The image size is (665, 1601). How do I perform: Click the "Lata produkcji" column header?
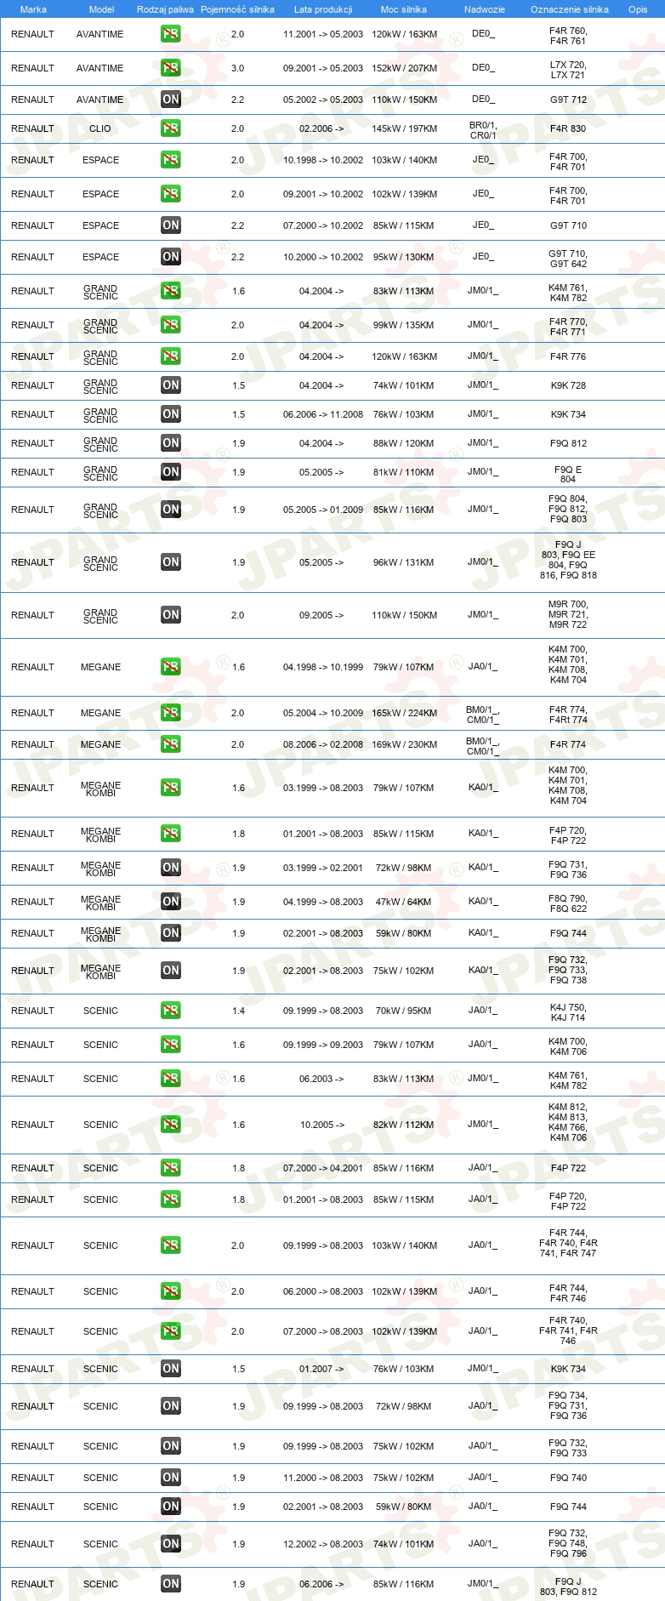tap(323, 9)
